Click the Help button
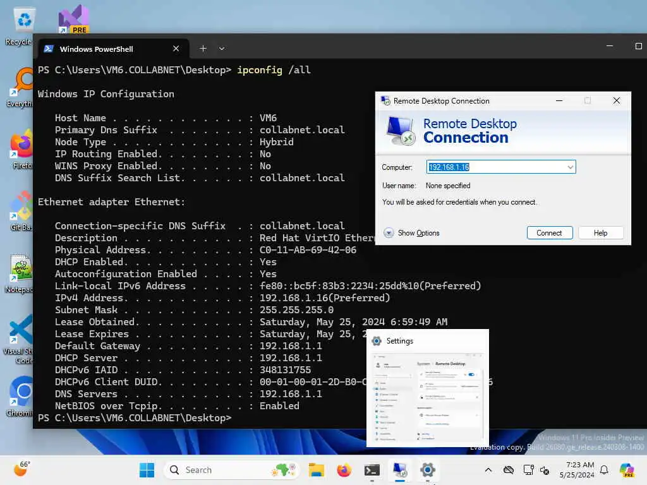This screenshot has width=647, height=485. click(601, 232)
